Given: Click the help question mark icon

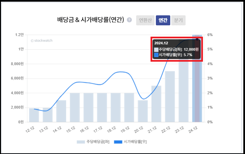Looking at the screenshot, I should (x=129, y=20).
